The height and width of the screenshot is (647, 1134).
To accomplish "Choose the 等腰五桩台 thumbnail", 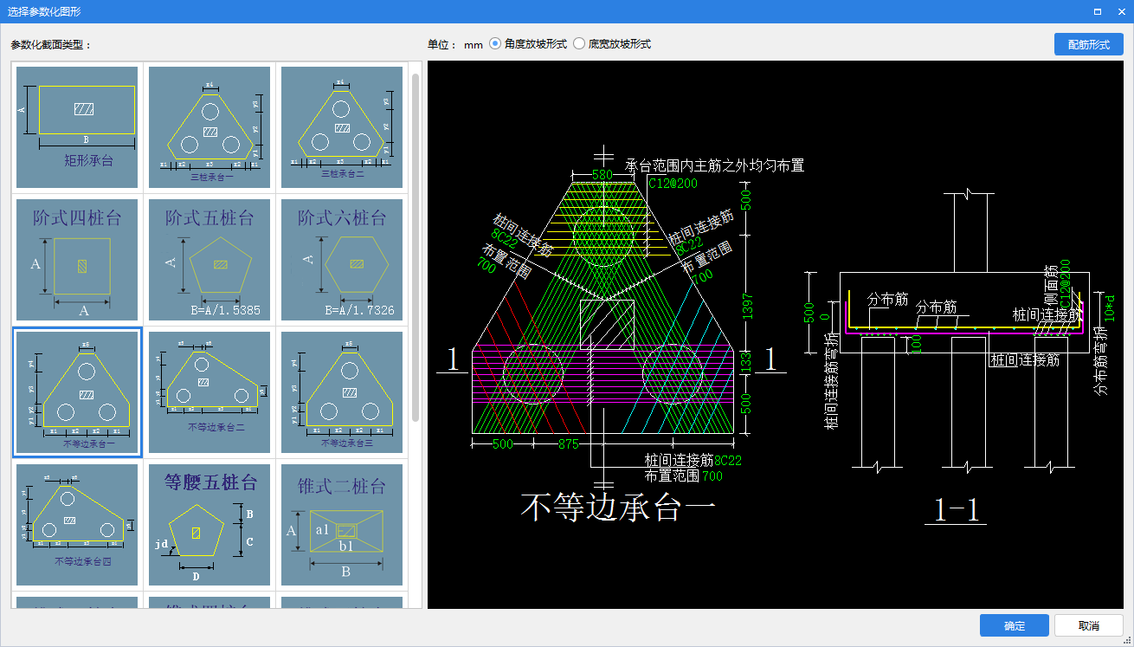I will coord(209,525).
